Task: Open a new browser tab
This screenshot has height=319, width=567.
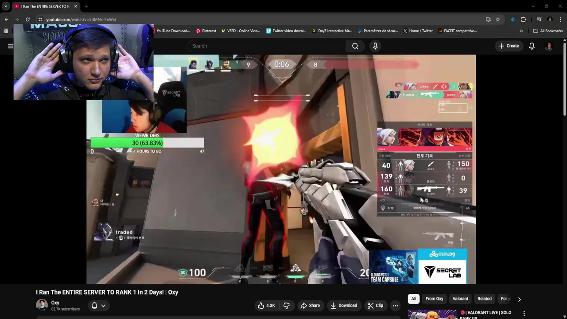Action: [86, 6]
